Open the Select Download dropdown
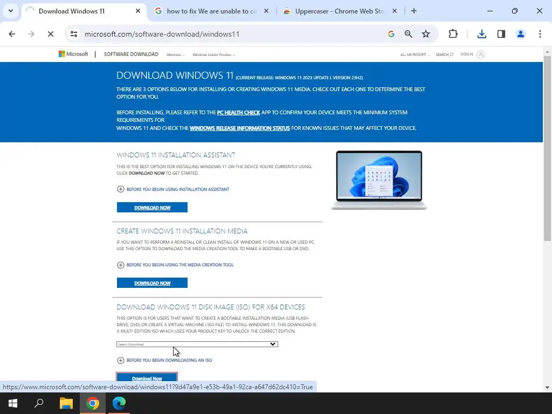 tap(197, 344)
